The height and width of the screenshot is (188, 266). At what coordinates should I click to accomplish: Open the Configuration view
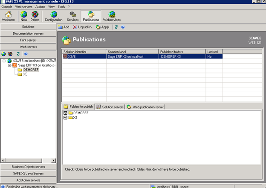coord(53,14)
